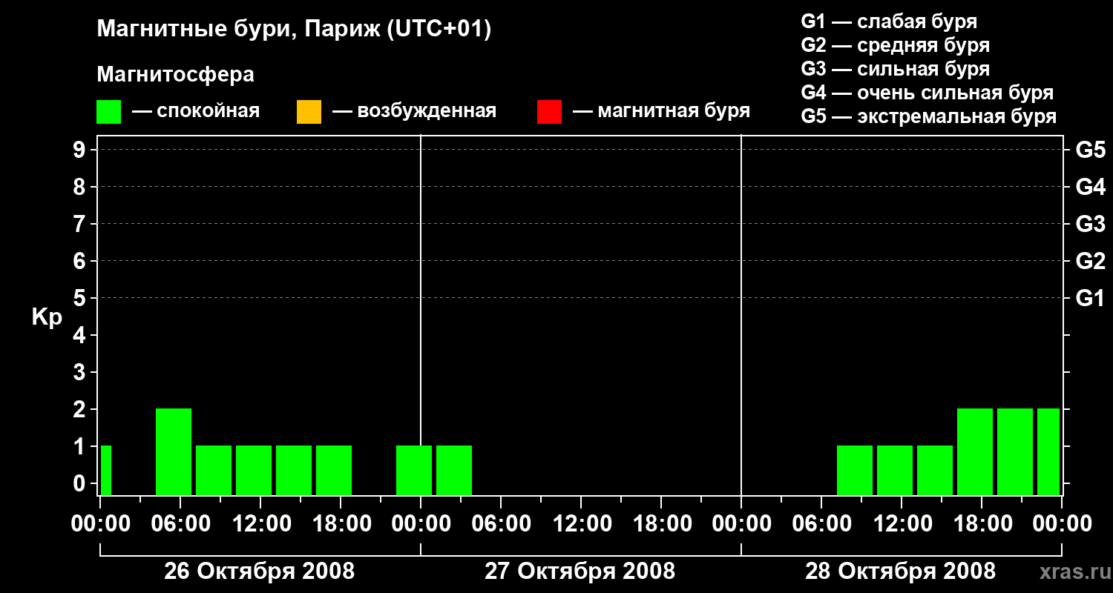This screenshot has width=1113, height=593.
Task: Click the 'G1 — слабая буря' description line
Action: [889, 21]
